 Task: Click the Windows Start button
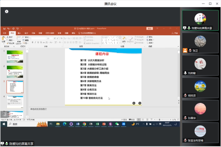tap(4, 124)
